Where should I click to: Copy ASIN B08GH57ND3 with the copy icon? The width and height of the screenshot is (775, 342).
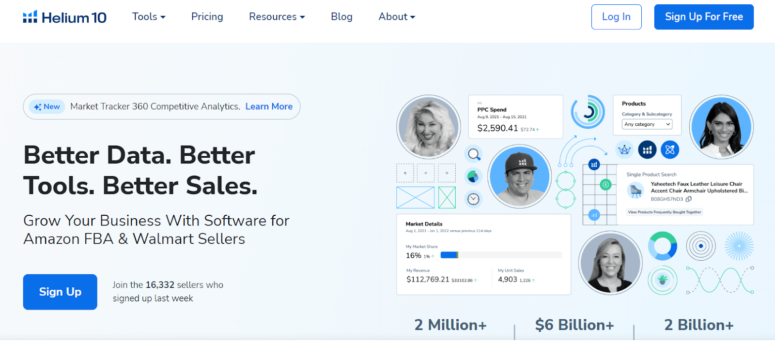(689, 199)
